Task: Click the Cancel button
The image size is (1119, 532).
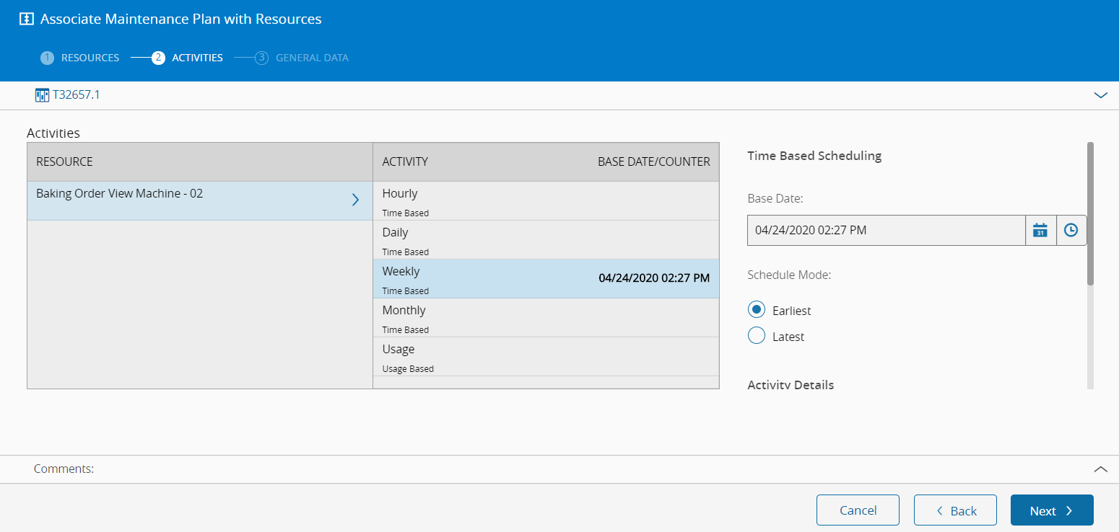Action: pyautogui.click(x=858, y=510)
